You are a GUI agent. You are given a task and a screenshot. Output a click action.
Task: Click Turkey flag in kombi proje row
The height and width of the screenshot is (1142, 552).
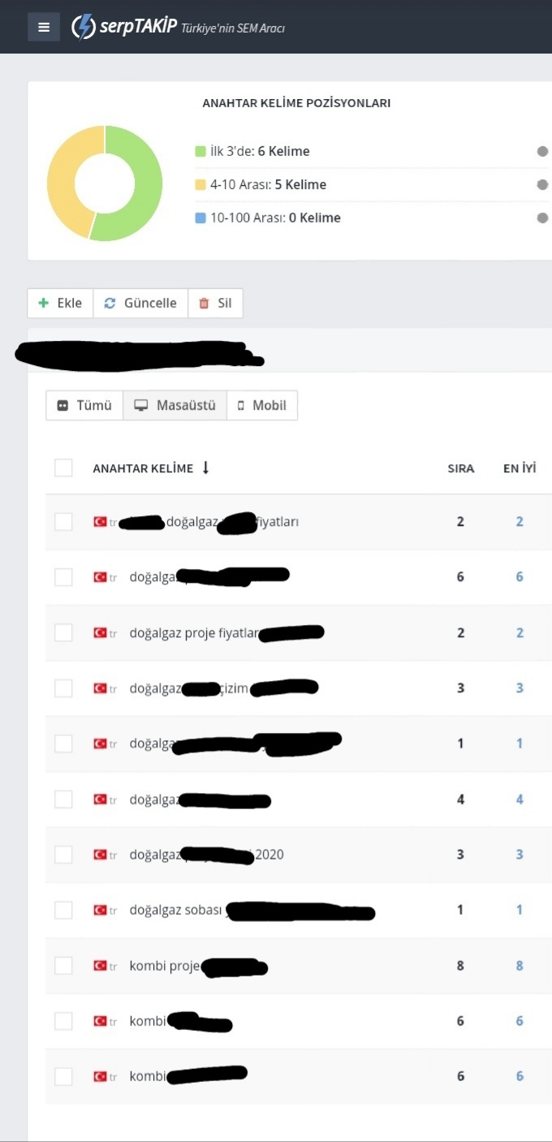click(101, 966)
